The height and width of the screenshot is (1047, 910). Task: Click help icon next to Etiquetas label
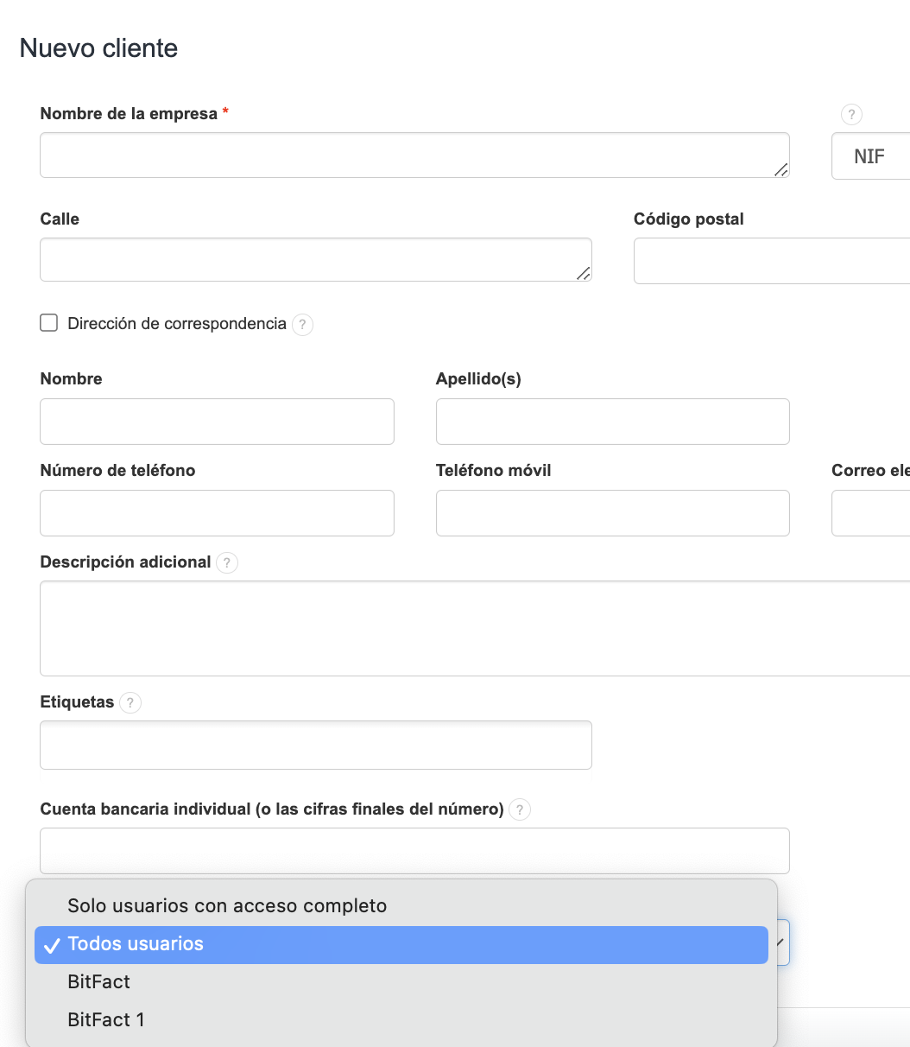[x=130, y=703]
